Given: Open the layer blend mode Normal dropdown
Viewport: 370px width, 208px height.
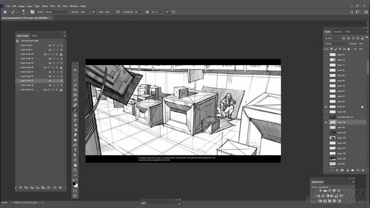Looking at the screenshot, I should tap(335, 43).
